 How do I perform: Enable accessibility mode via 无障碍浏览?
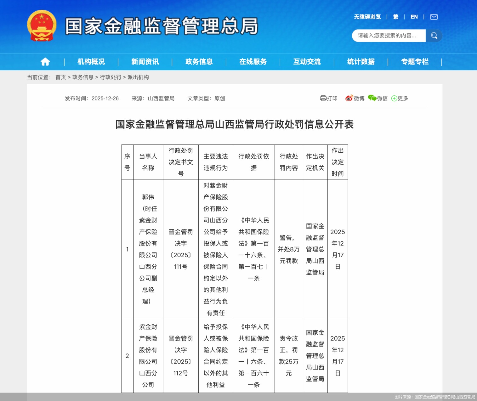click(367, 17)
